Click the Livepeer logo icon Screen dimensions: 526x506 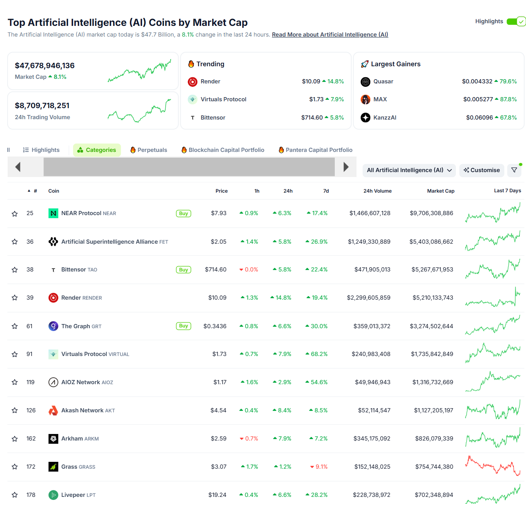coord(53,495)
